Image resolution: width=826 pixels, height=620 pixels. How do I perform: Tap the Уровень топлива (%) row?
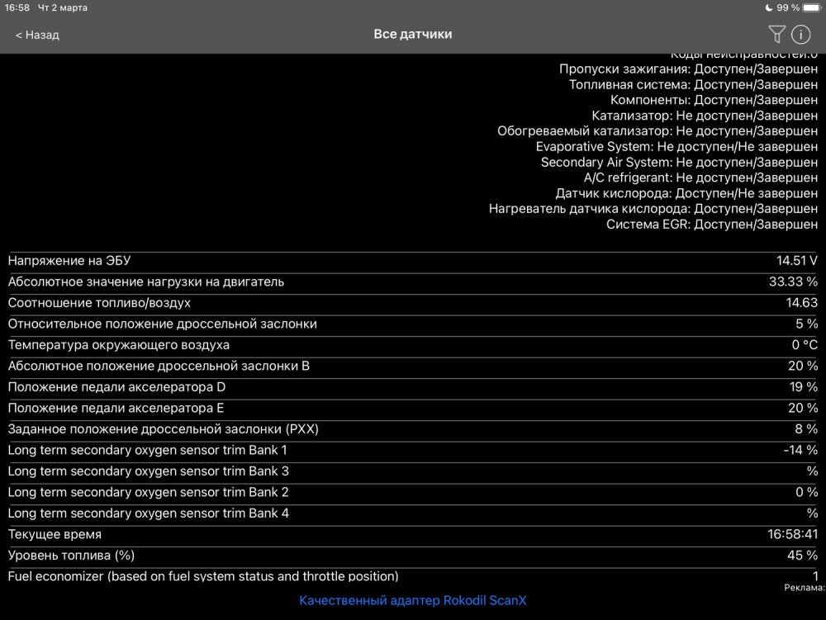click(x=412, y=556)
